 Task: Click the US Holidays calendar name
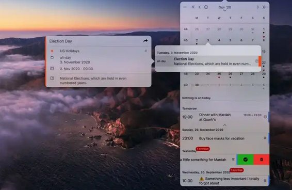pos(70,51)
